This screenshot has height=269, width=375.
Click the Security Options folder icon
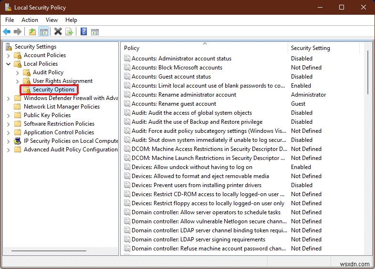click(27, 90)
